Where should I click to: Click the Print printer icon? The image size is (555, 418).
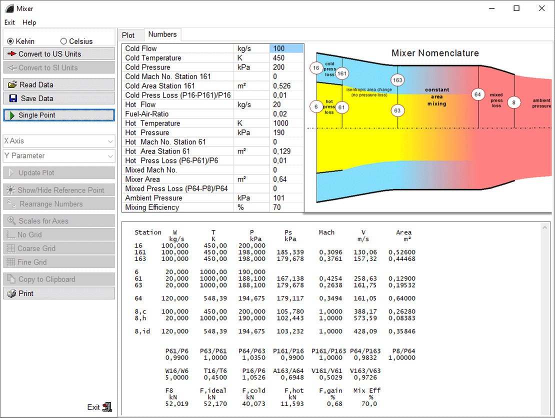coord(12,293)
